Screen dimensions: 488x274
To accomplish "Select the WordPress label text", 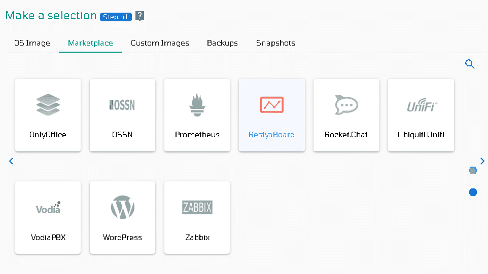I will (122, 238).
